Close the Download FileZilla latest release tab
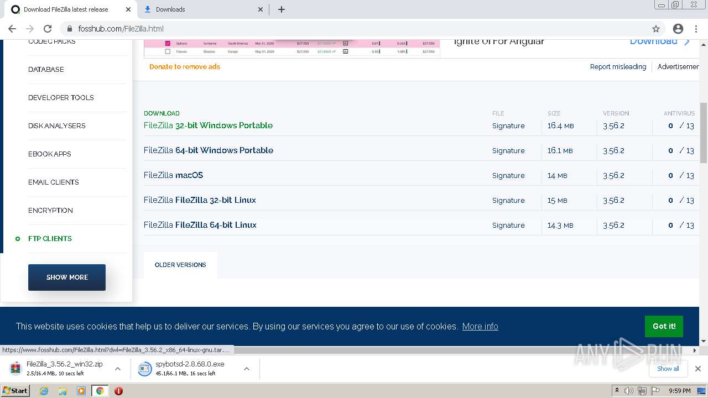The width and height of the screenshot is (708, 398). point(128,9)
